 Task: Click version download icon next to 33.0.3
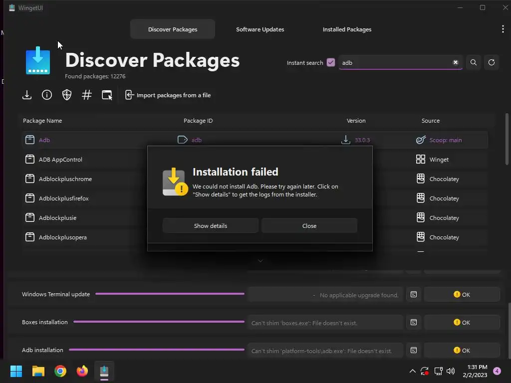tap(346, 140)
